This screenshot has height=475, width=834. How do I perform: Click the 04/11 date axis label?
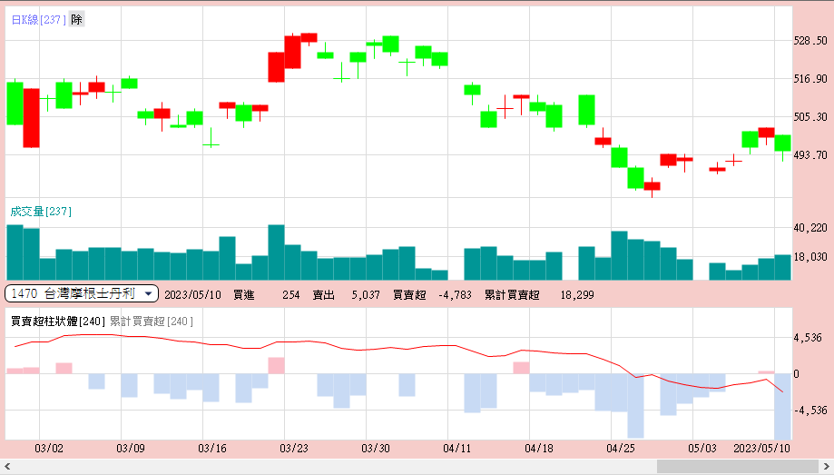457,449
